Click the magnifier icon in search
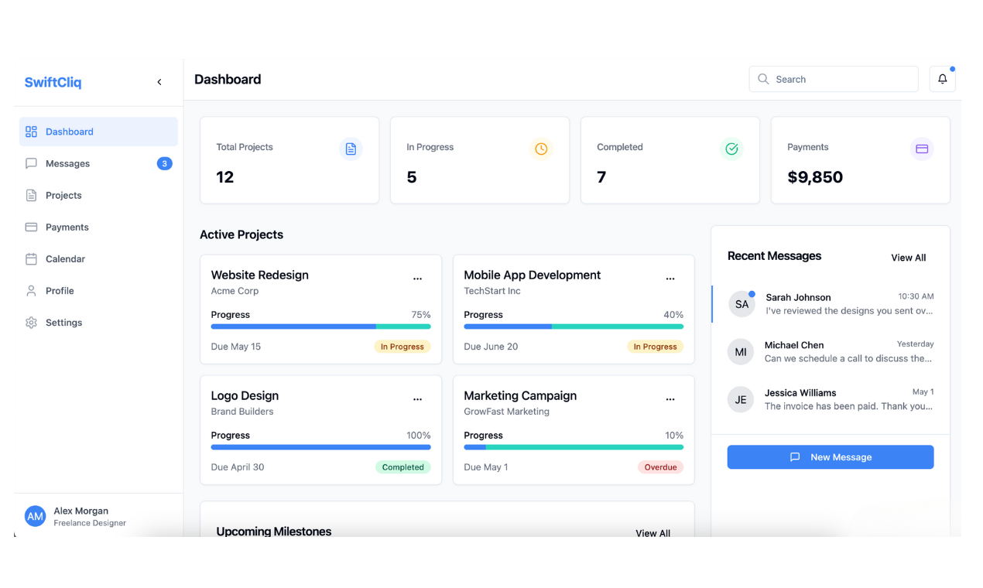 (x=763, y=79)
